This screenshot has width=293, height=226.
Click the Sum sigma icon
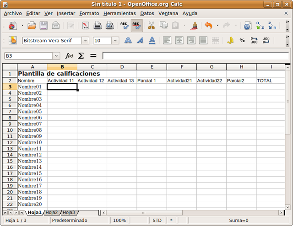[81, 56]
